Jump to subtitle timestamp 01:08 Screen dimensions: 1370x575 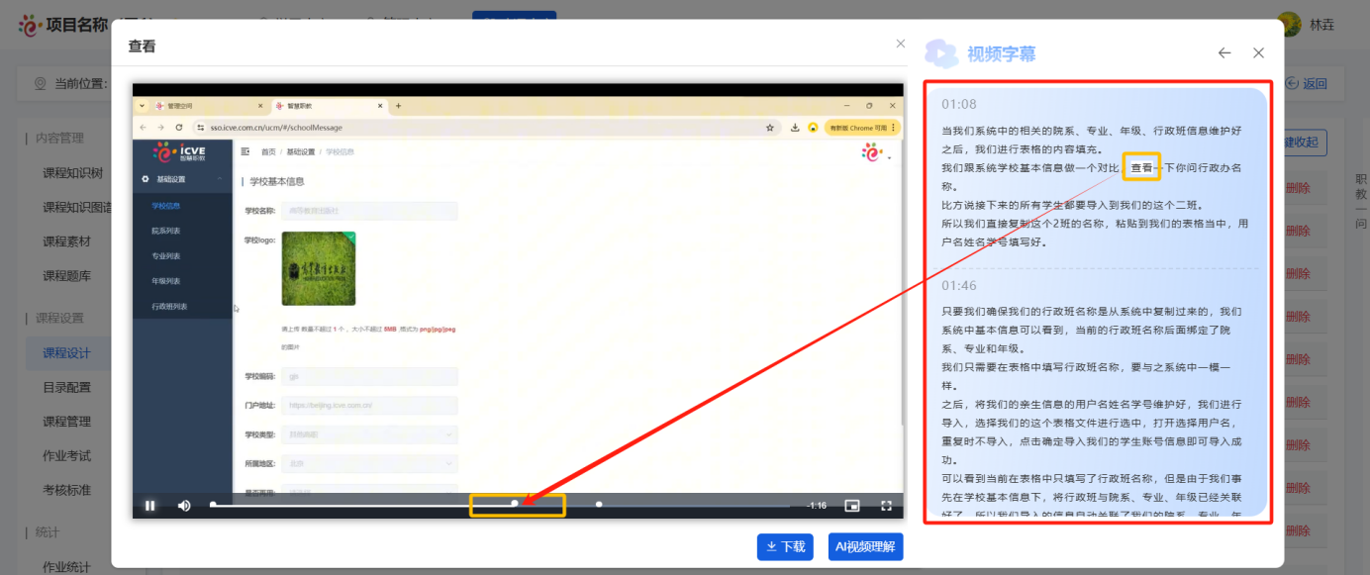[x=959, y=104]
